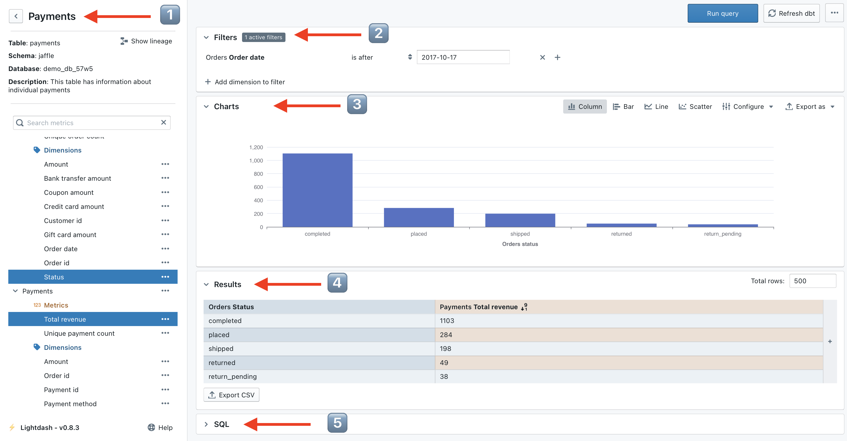Click the Help icon
This screenshot has height=441, width=847.
[151, 427]
